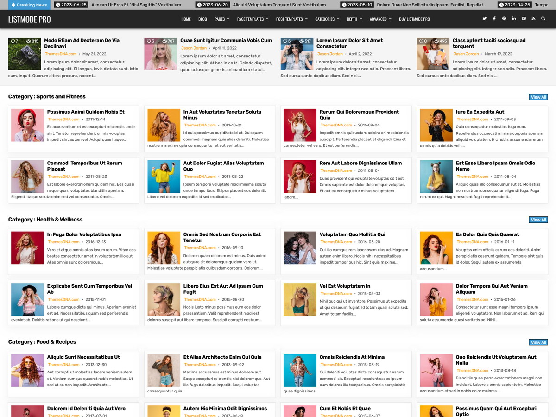
Task: Open the Pinterest icon in header
Action: (504, 19)
